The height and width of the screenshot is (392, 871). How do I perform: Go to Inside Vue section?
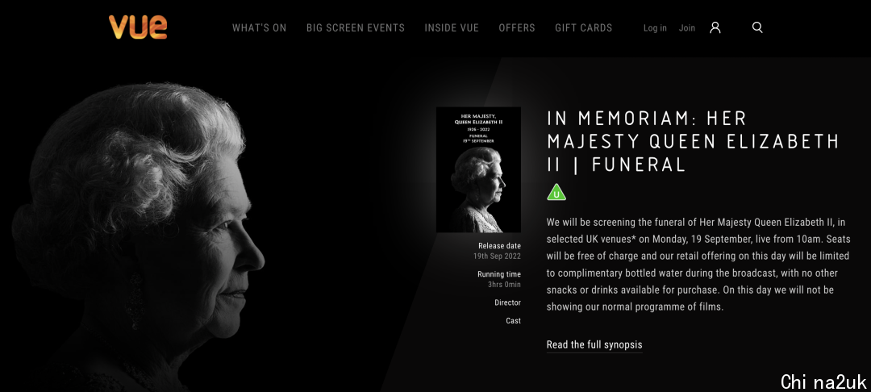[x=452, y=27]
